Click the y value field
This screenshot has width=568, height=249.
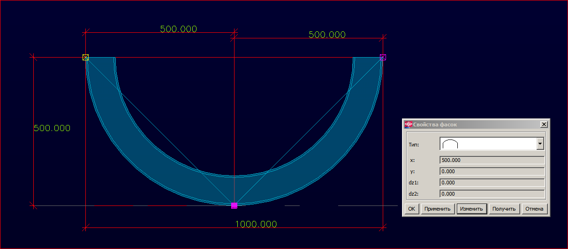point(492,171)
